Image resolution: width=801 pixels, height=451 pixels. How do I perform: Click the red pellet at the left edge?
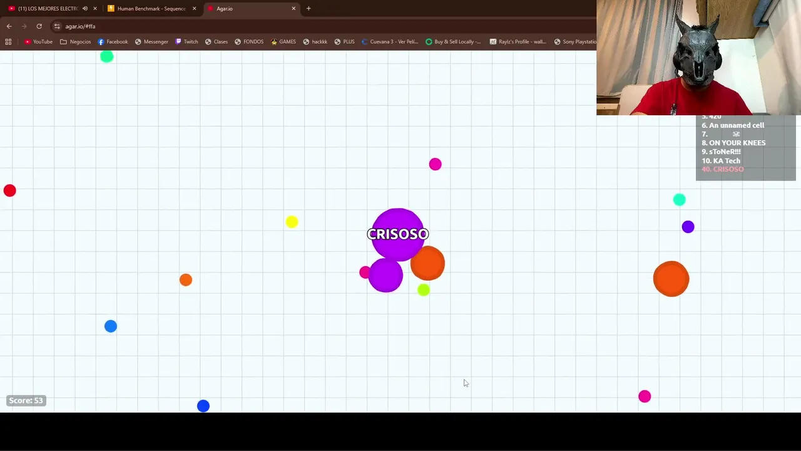[9, 190]
